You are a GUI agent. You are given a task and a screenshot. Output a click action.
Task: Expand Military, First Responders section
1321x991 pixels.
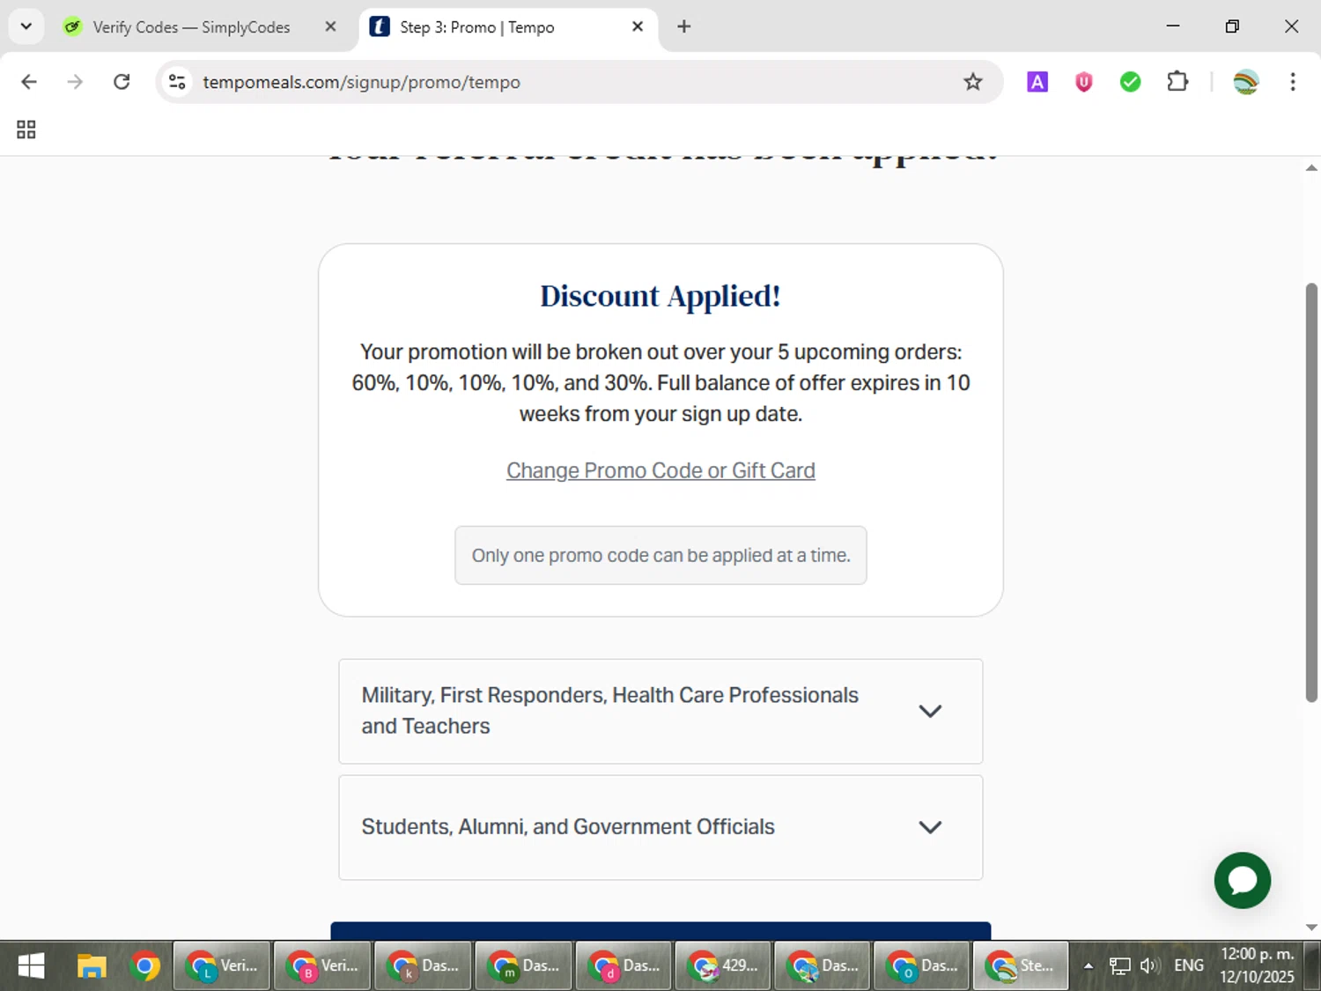[660, 711]
